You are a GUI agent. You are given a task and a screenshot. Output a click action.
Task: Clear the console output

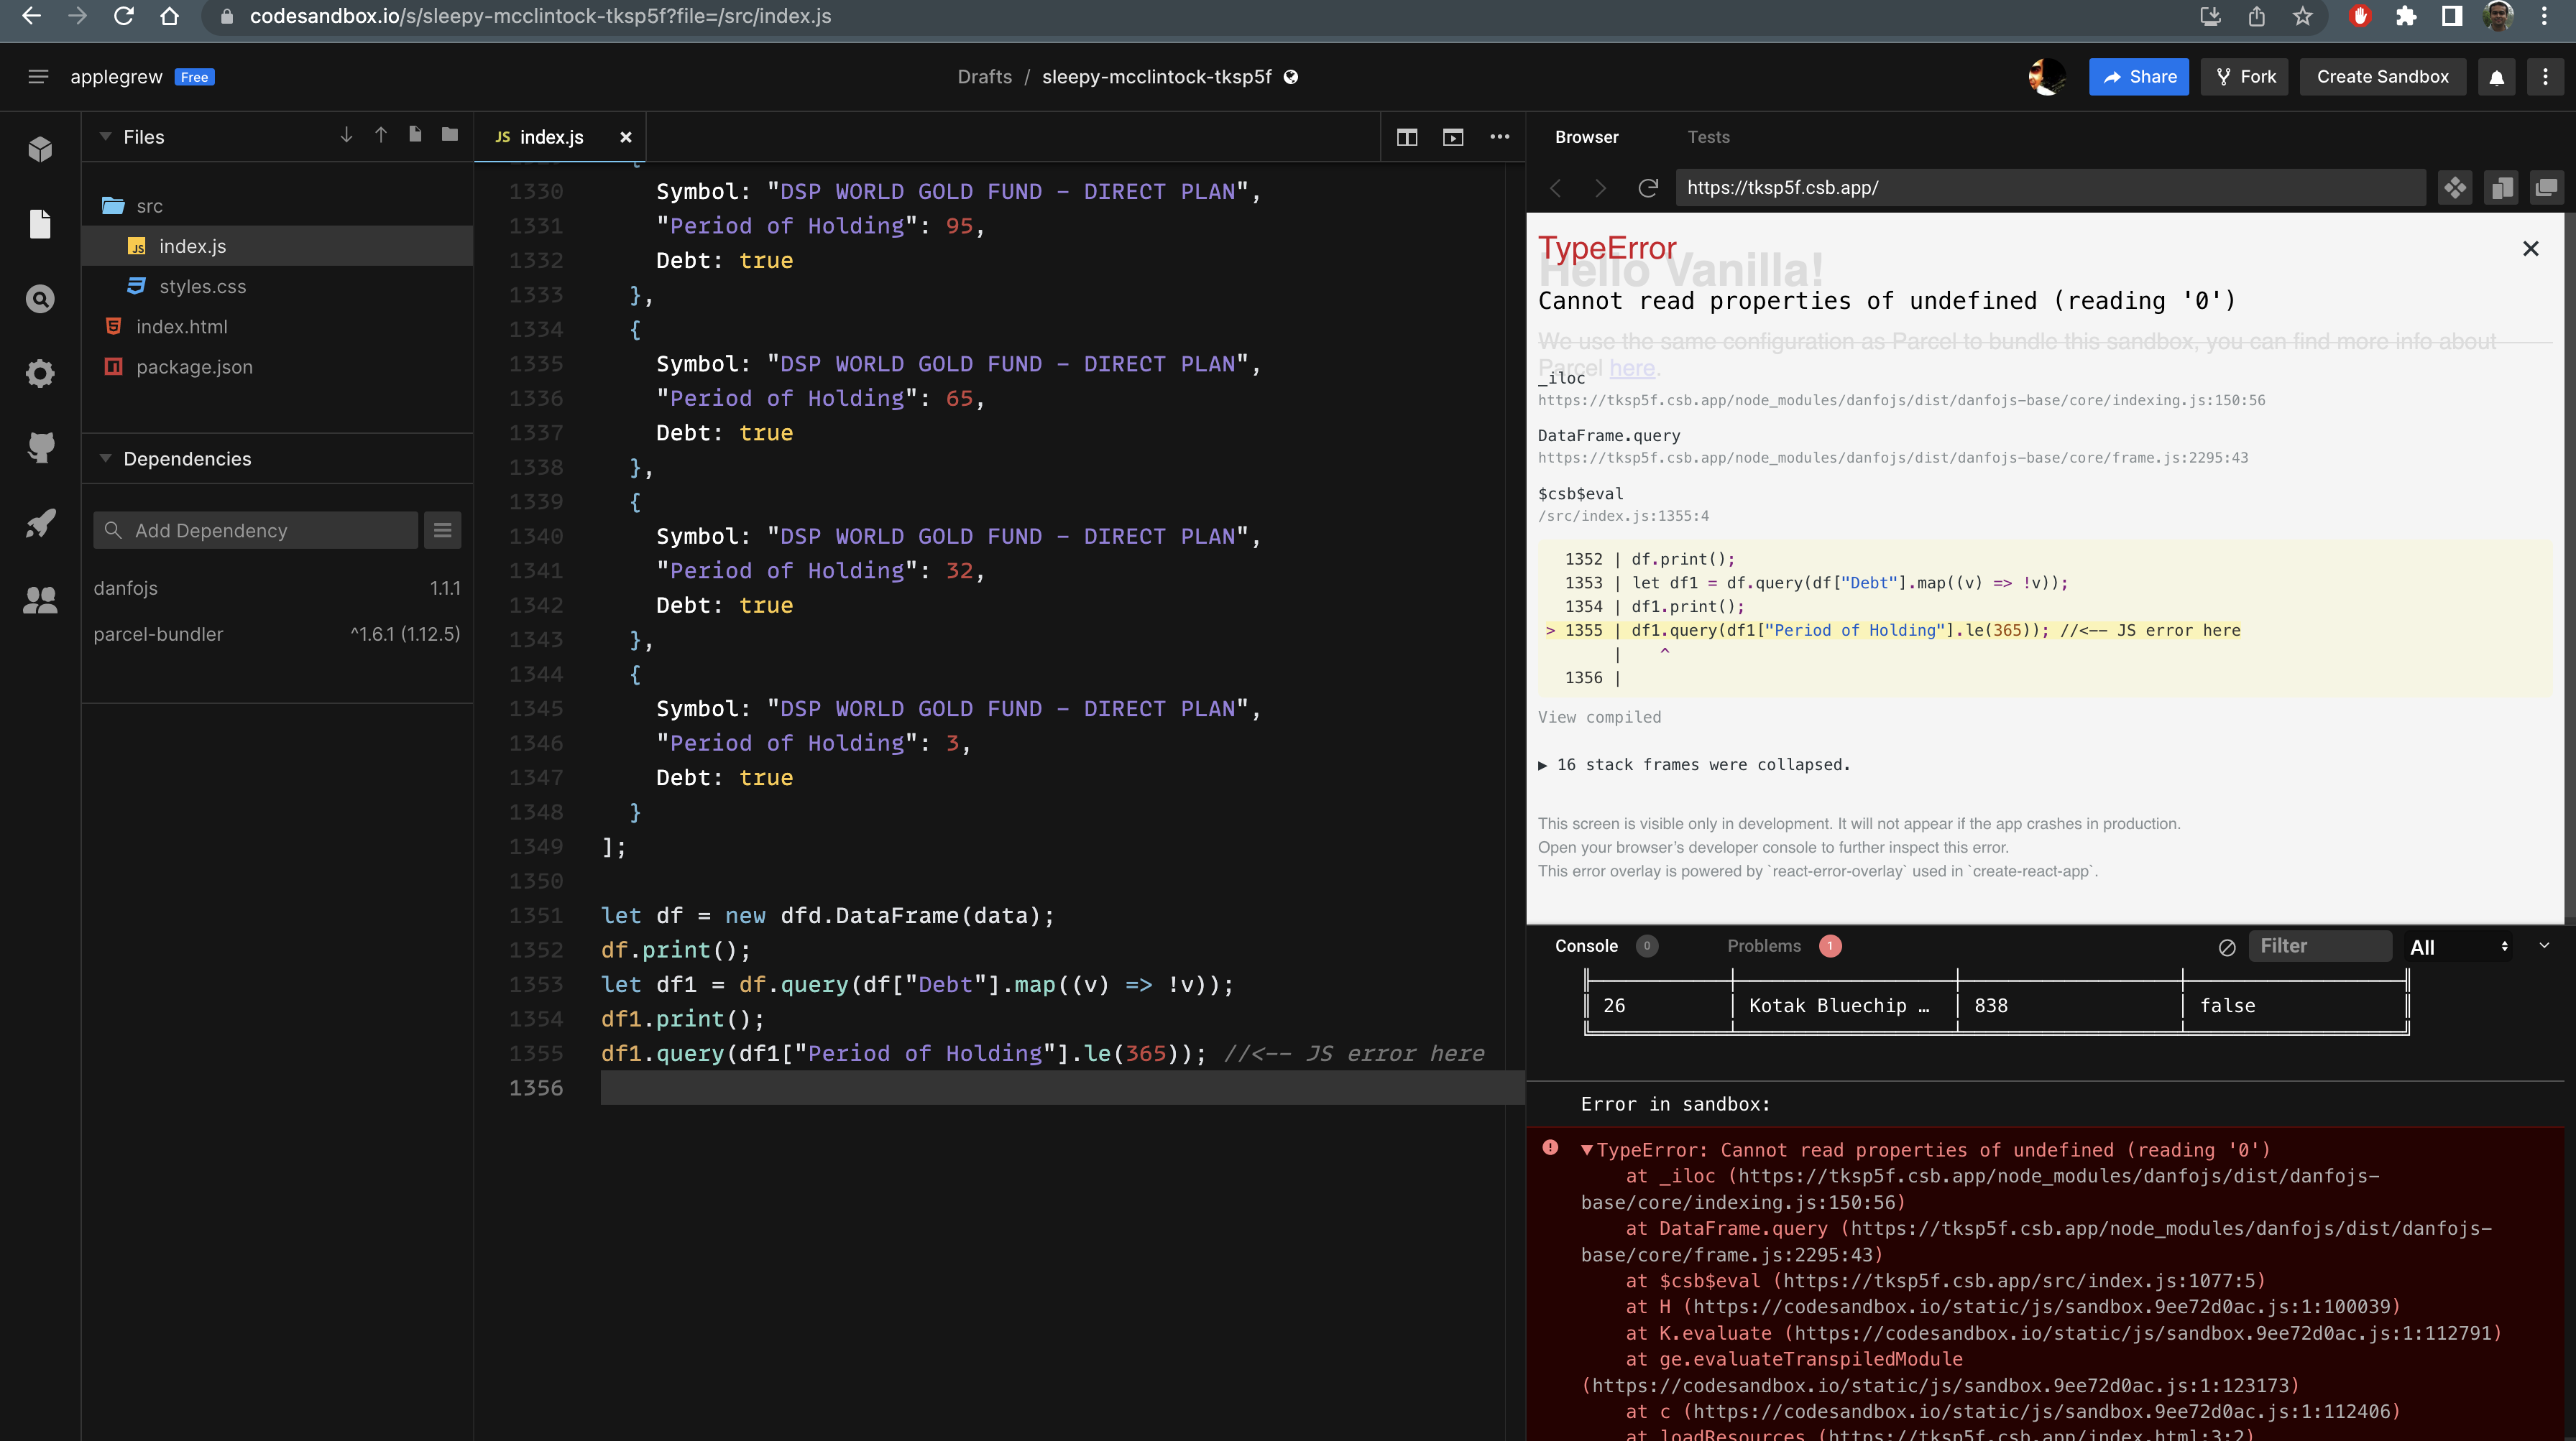(2227, 946)
